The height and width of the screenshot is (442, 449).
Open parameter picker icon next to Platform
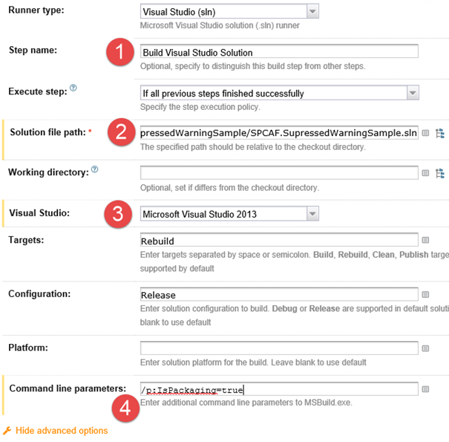tap(426, 348)
